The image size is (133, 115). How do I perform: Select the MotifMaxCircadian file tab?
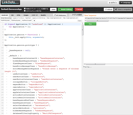click(x=27, y=20)
